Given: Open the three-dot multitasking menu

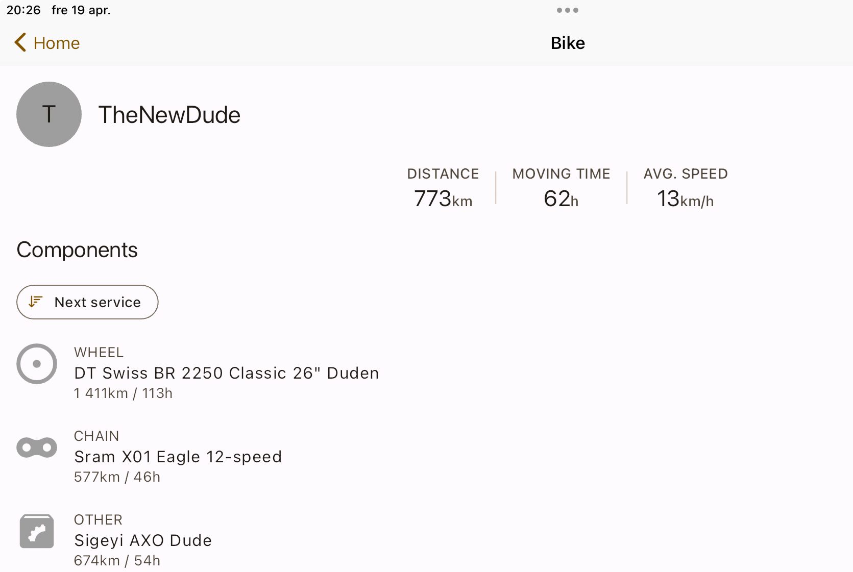Looking at the screenshot, I should click(x=567, y=10).
